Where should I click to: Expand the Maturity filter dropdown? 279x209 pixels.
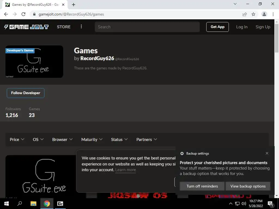(92, 140)
